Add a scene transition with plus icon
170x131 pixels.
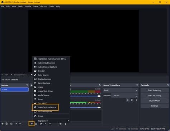(128, 100)
